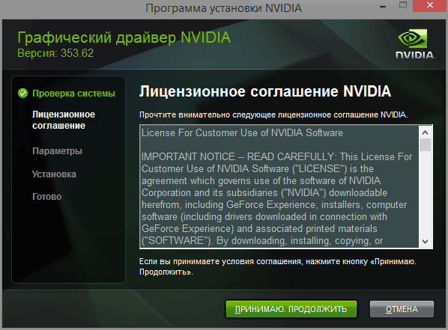
Task: Cancel installation with ОТМЕНА button
Action: tap(402, 309)
